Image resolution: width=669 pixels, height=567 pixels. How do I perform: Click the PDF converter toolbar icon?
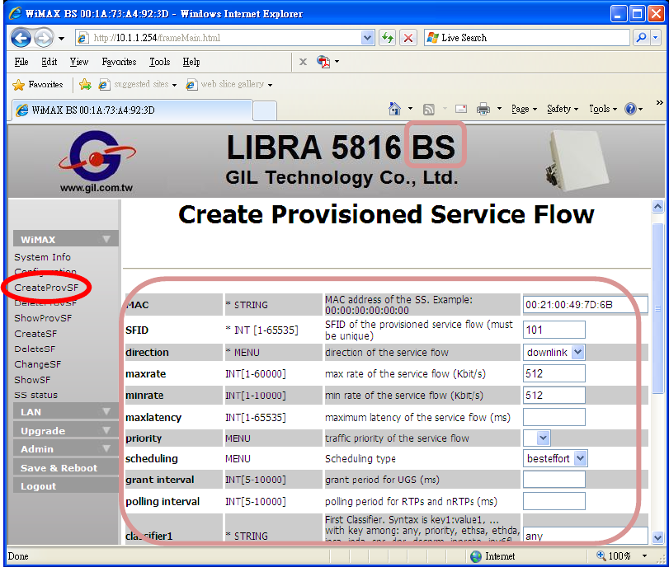coord(323,62)
